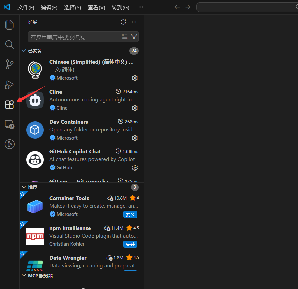
Task: Click Dev Containers activation time 268ms
Action: (x=128, y=122)
